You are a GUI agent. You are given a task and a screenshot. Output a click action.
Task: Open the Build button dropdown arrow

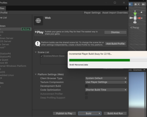[x=99, y=113]
